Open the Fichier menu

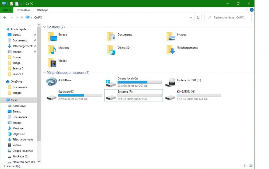click(x=7, y=10)
